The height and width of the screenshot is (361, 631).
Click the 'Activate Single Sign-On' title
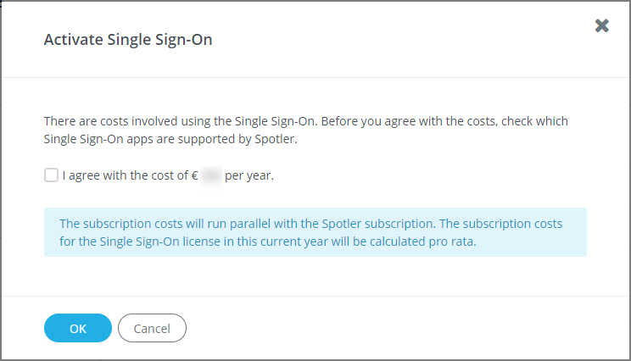[128, 40]
